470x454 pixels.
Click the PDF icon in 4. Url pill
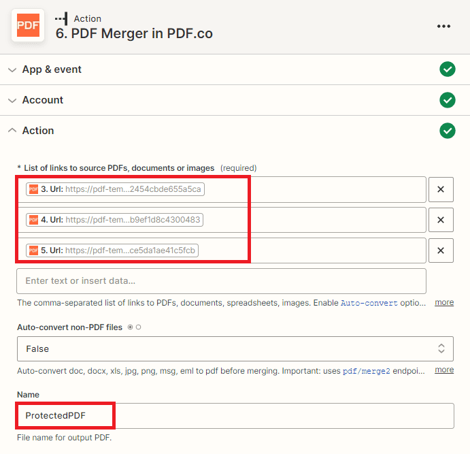33,220
